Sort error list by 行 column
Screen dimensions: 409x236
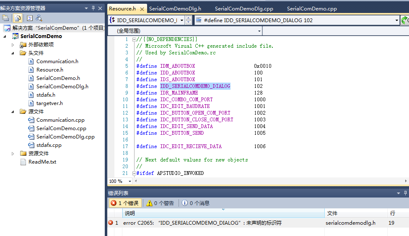398,213
